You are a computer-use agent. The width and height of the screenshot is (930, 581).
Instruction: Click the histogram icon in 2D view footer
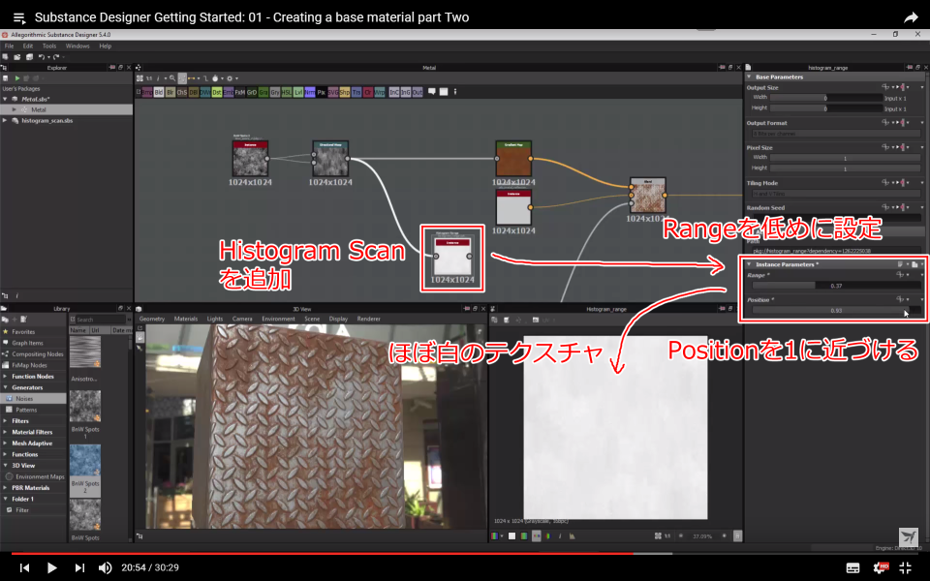tap(572, 535)
